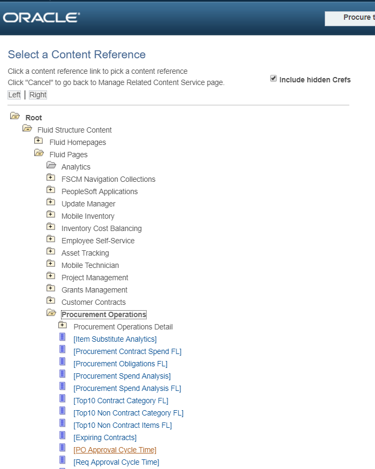Click the Procurement Spend Analysis FL document icon
375x469 pixels.
(62, 386)
